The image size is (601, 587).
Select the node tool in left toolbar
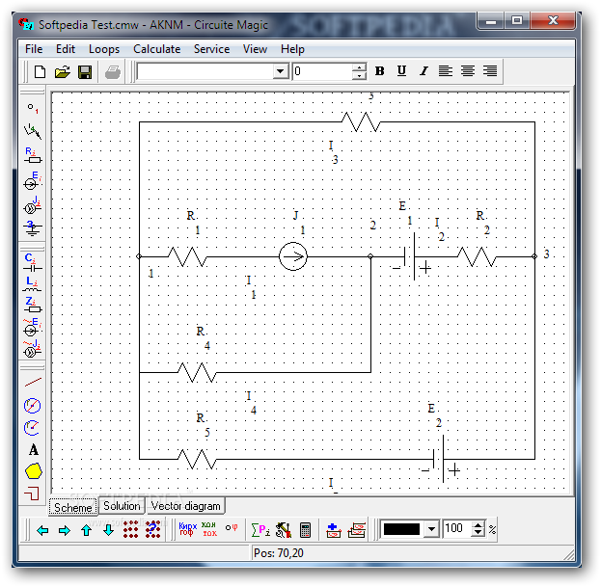pyautogui.click(x=33, y=108)
